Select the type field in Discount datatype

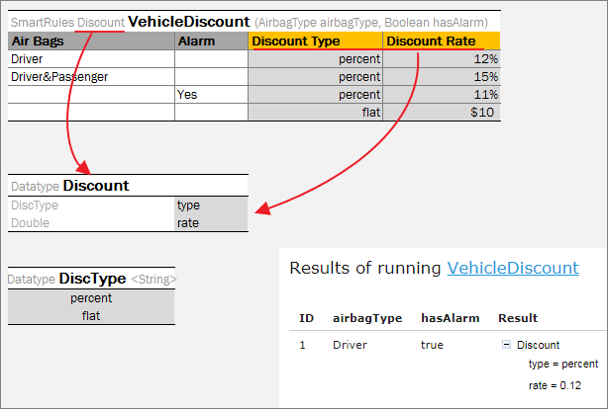pyautogui.click(x=210, y=205)
